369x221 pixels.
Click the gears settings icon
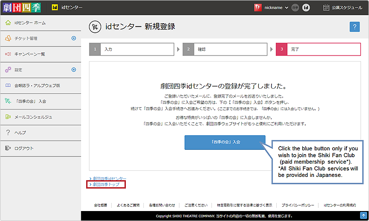(8, 70)
